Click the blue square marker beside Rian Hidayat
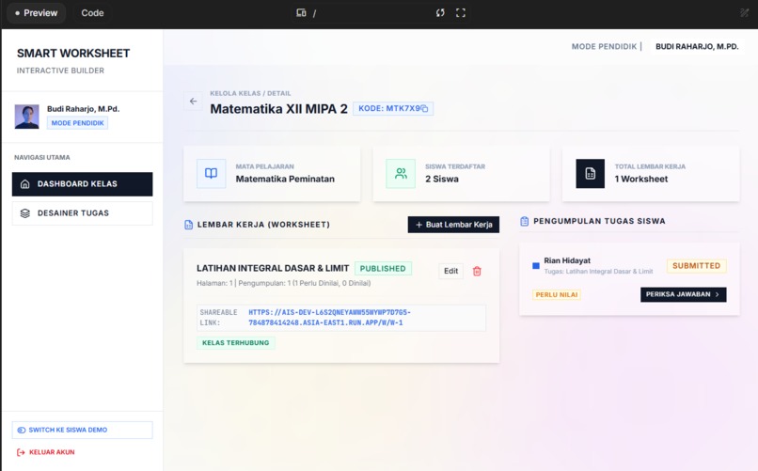The image size is (758, 471). point(536,266)
